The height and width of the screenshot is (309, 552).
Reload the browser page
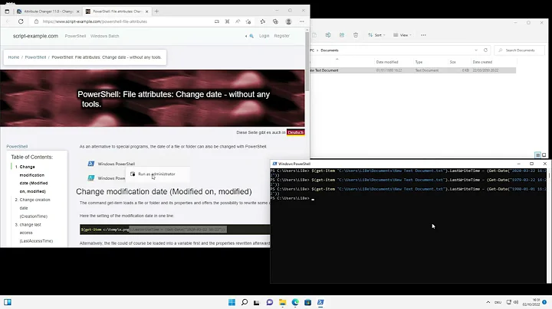[21, 21]
